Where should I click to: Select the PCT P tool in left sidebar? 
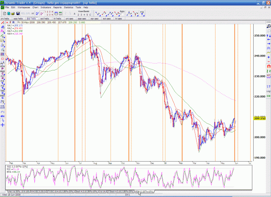(x=3, y=77)
